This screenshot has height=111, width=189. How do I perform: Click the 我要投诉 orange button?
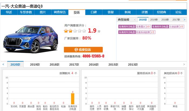pyautogui.click(x=83, y=49)
